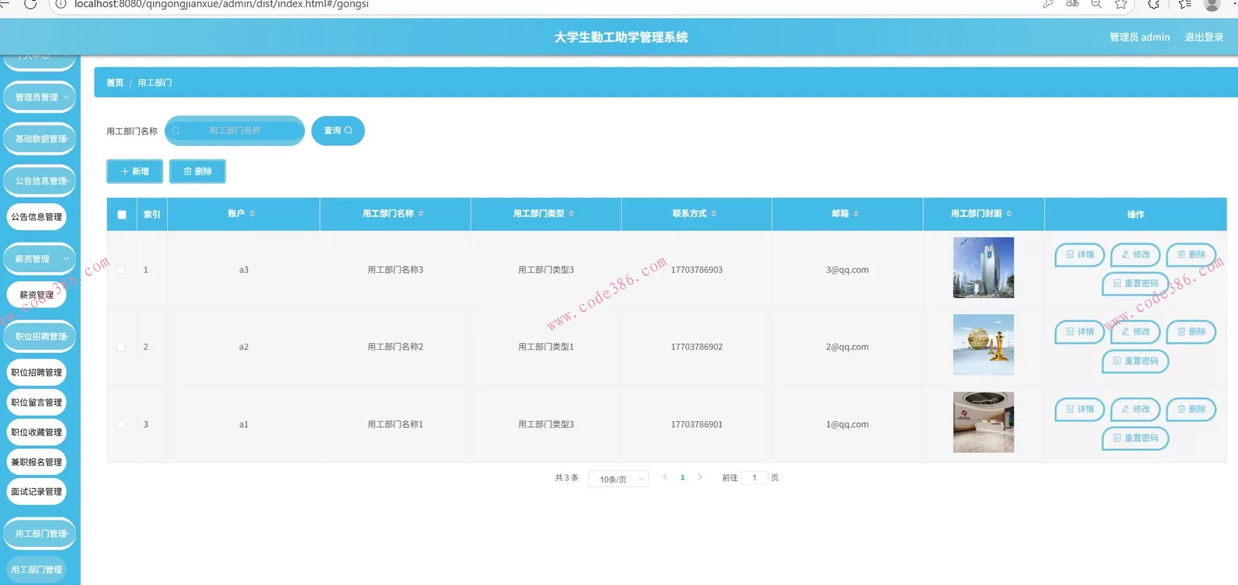The width and height of the screenshot is (1238, 585).
Task: Open the 面试记录管理 menu item
Action: 37,491
